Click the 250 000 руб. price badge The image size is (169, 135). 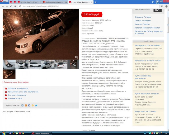(91, 15)
